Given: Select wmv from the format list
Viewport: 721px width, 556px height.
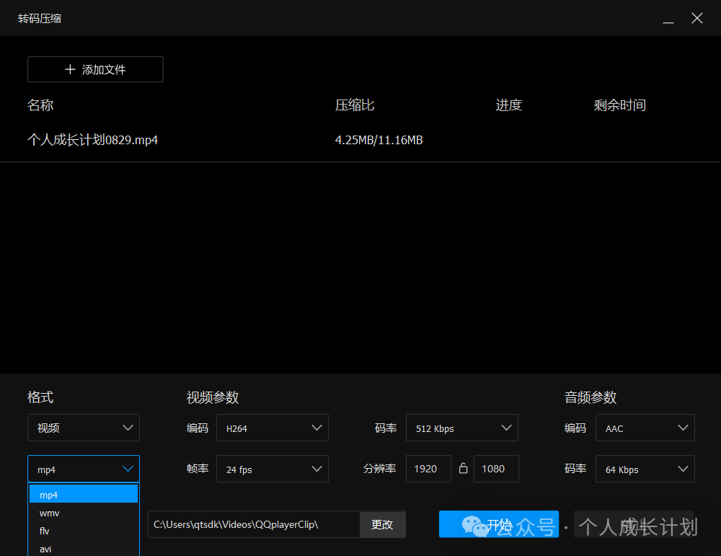Looking at the screenshot, I should 84,513.
